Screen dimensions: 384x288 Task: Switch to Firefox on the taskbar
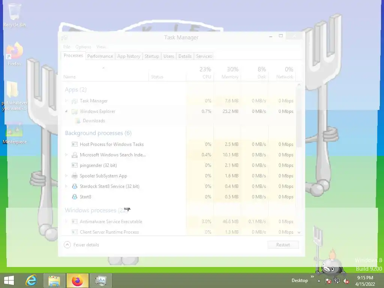(x=77, y=280)
